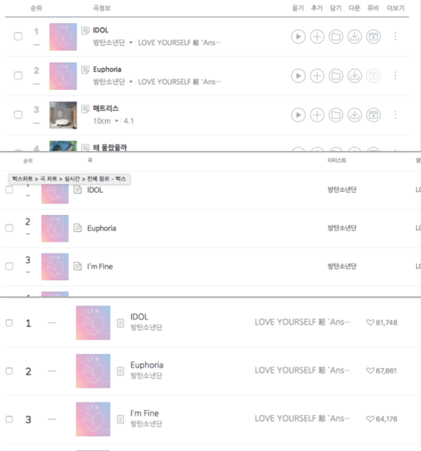
Task: Click the 곡정보 column header
Action: click(x=102, y=8)
